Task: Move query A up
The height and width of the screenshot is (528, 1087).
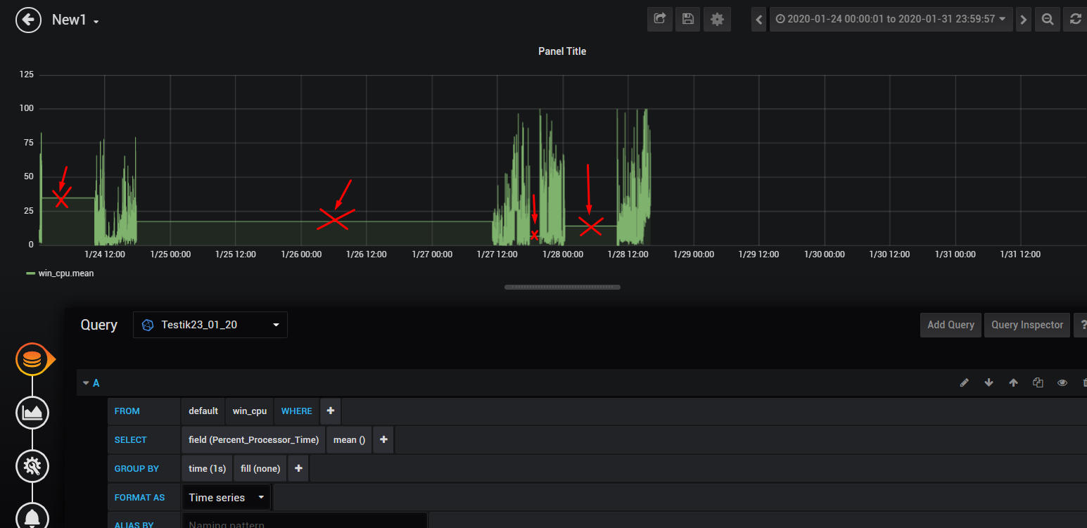Action: [x=1013, y=382]
